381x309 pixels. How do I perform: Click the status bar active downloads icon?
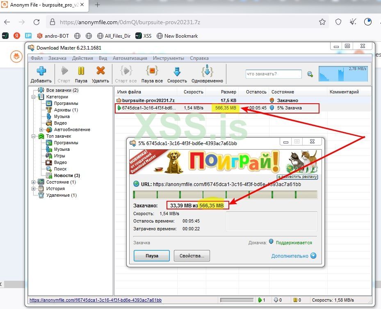point(260,300)
